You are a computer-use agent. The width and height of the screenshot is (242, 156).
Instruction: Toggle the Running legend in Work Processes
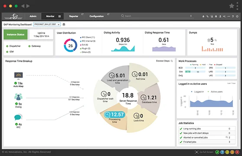[x=194, y=65]
